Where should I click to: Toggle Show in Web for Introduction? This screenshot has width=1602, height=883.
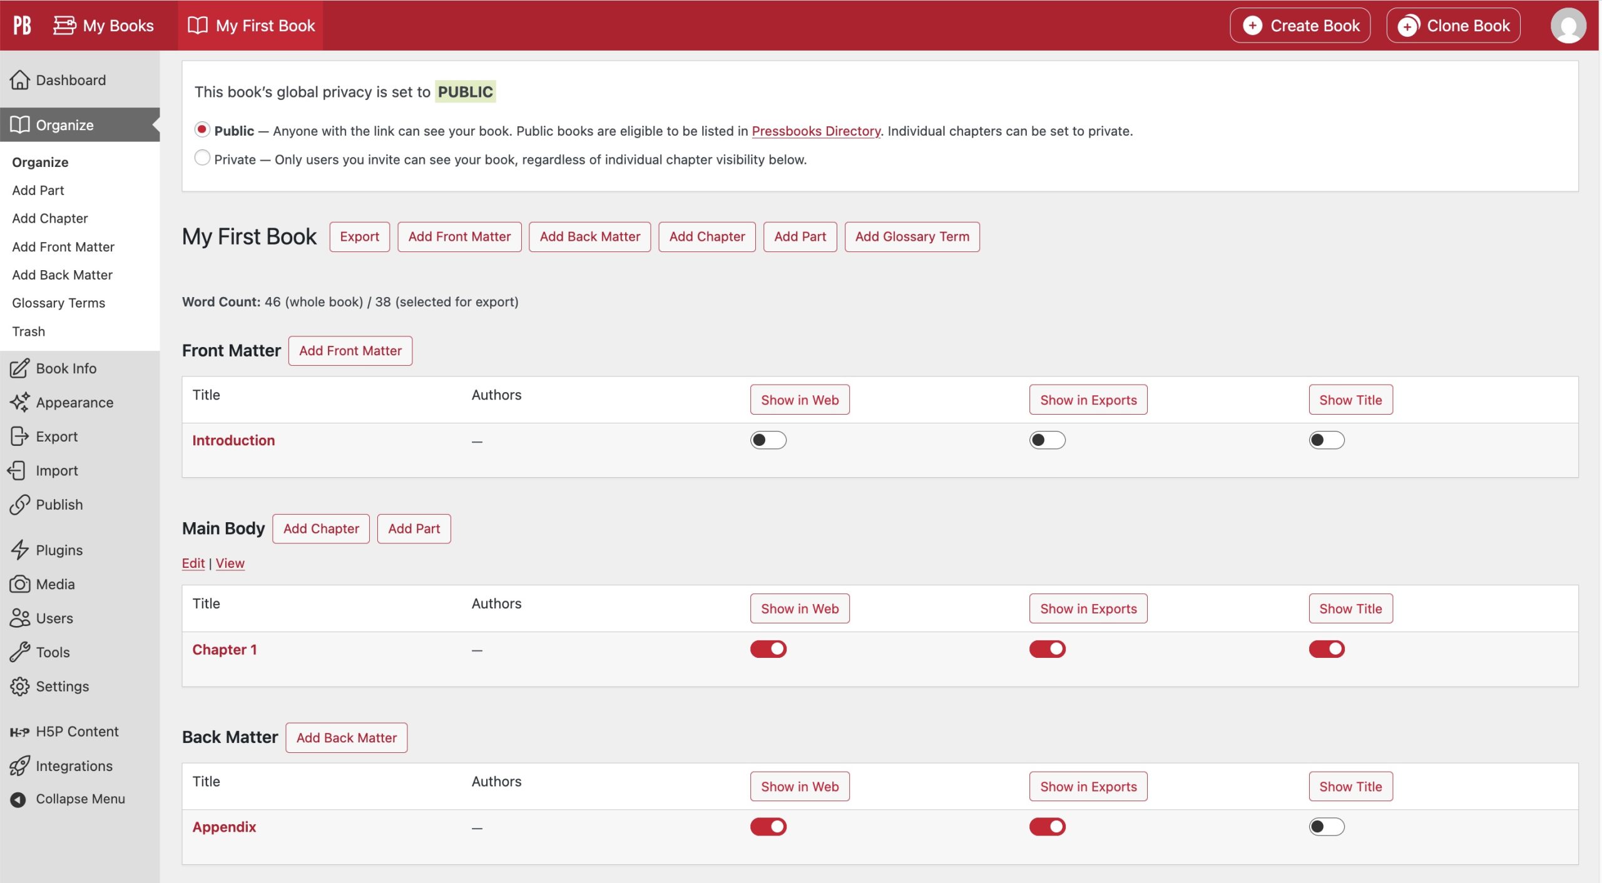(x=768, y=440)
